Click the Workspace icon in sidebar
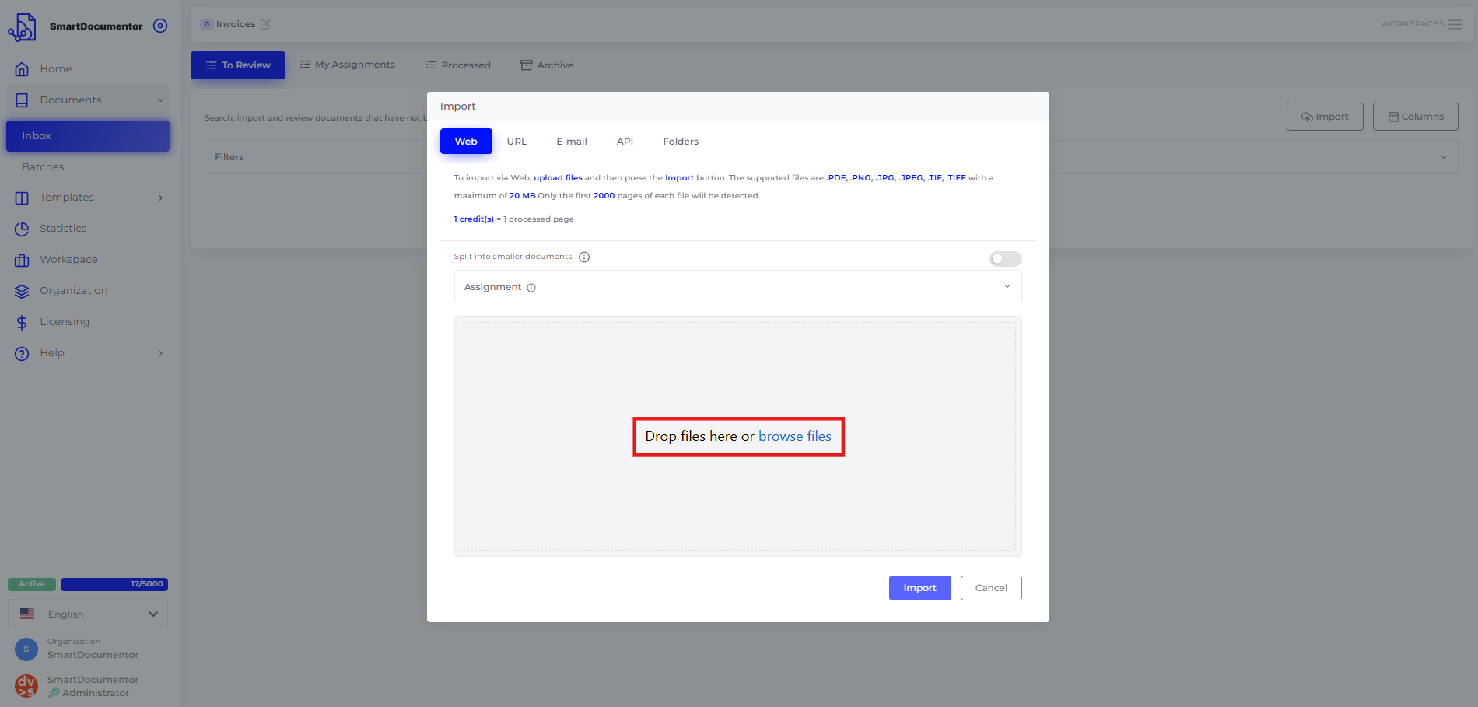Viewport: 1478px width, 707px height. click(22, 260)
